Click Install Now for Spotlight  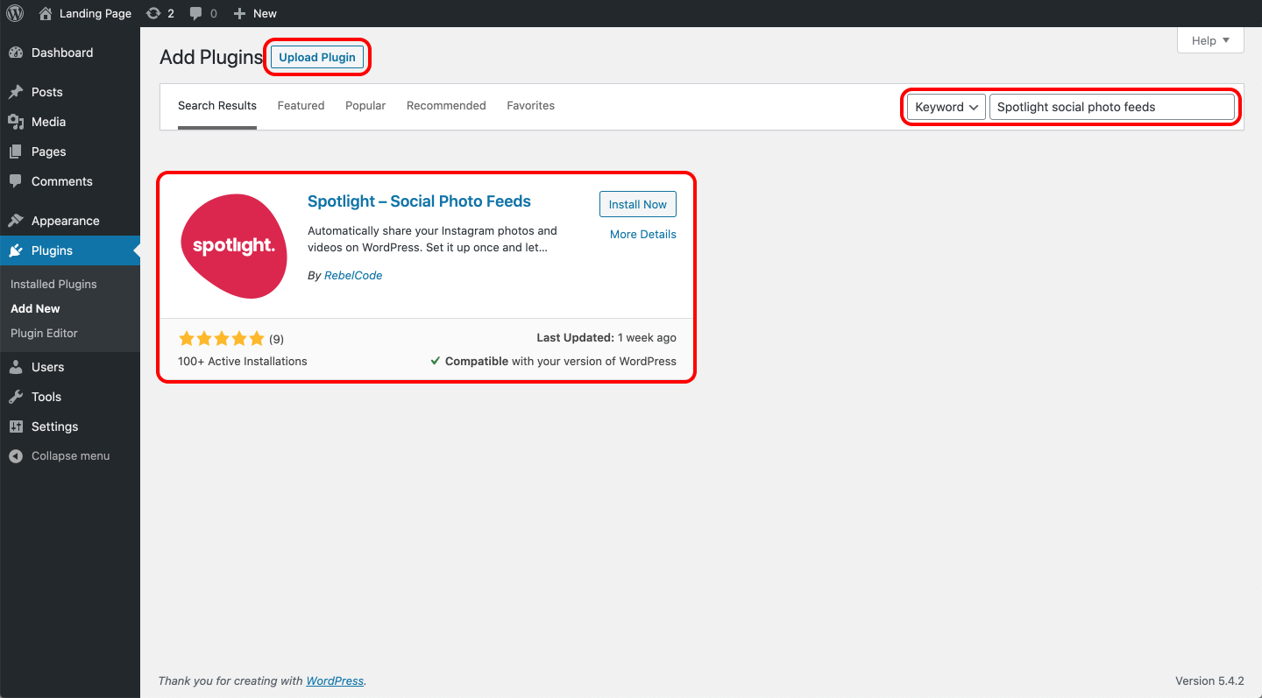(x=638, y=204)
